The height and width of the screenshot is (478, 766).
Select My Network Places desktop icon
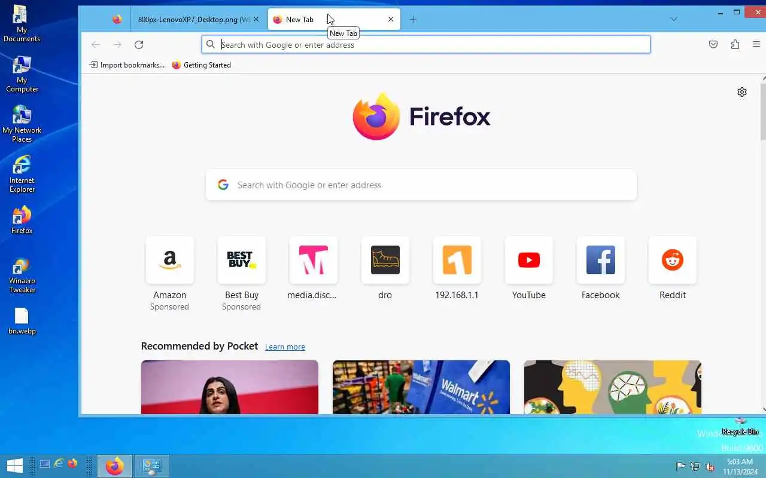coord(22,124)
